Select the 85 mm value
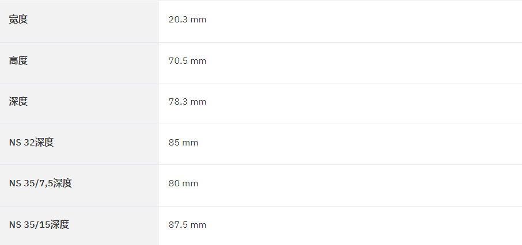This screenshot has width=522, height=245. click(x=183, y=143)
